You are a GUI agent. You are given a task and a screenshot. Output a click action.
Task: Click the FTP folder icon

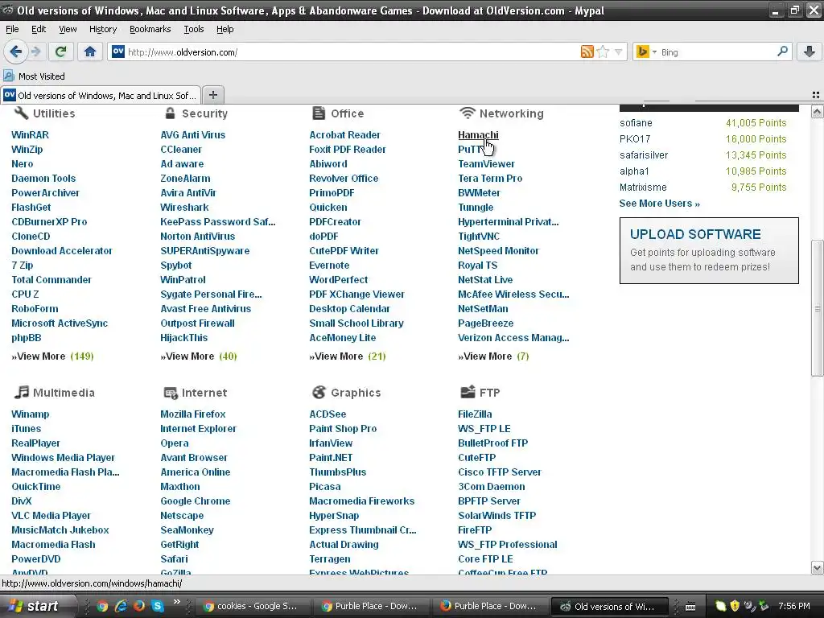[x=468, y=392]
